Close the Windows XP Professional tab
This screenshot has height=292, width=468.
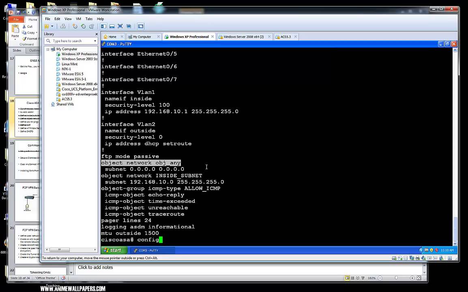coord(213,36)
